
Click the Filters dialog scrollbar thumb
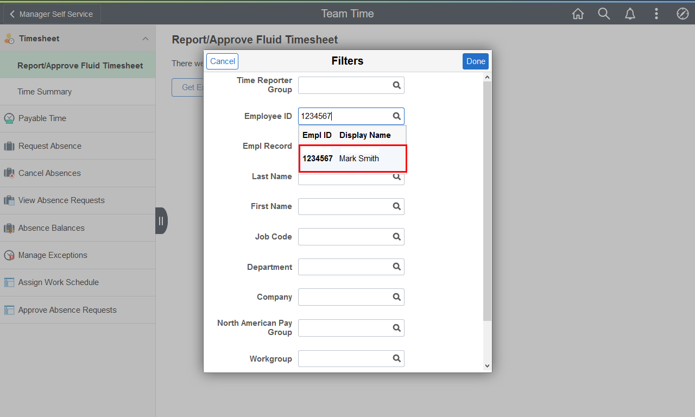point(487,201)
